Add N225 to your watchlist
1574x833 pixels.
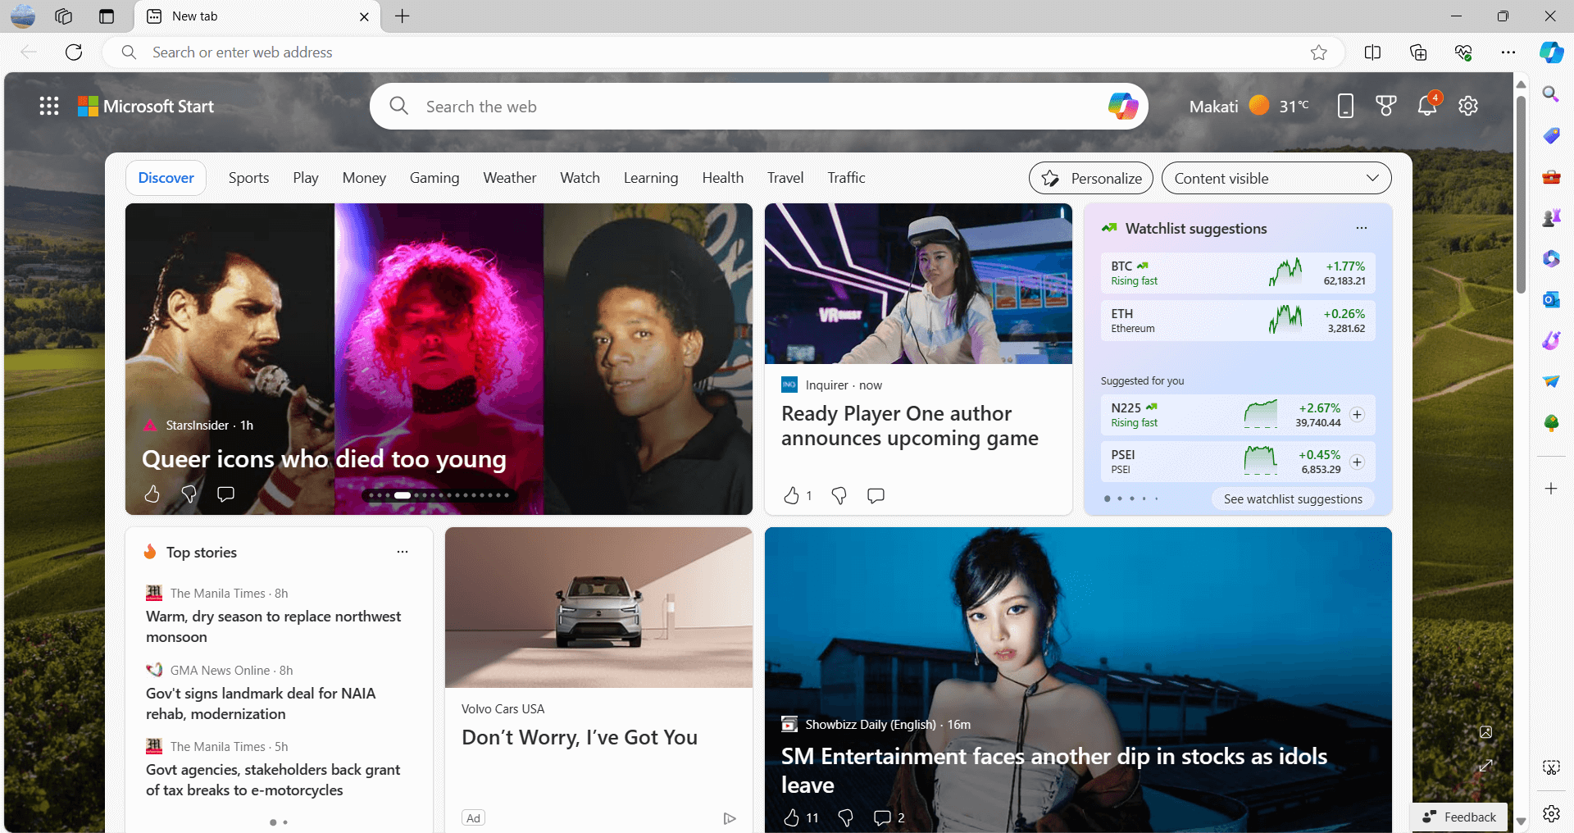pyautogui.click(x=1358, y=415)
